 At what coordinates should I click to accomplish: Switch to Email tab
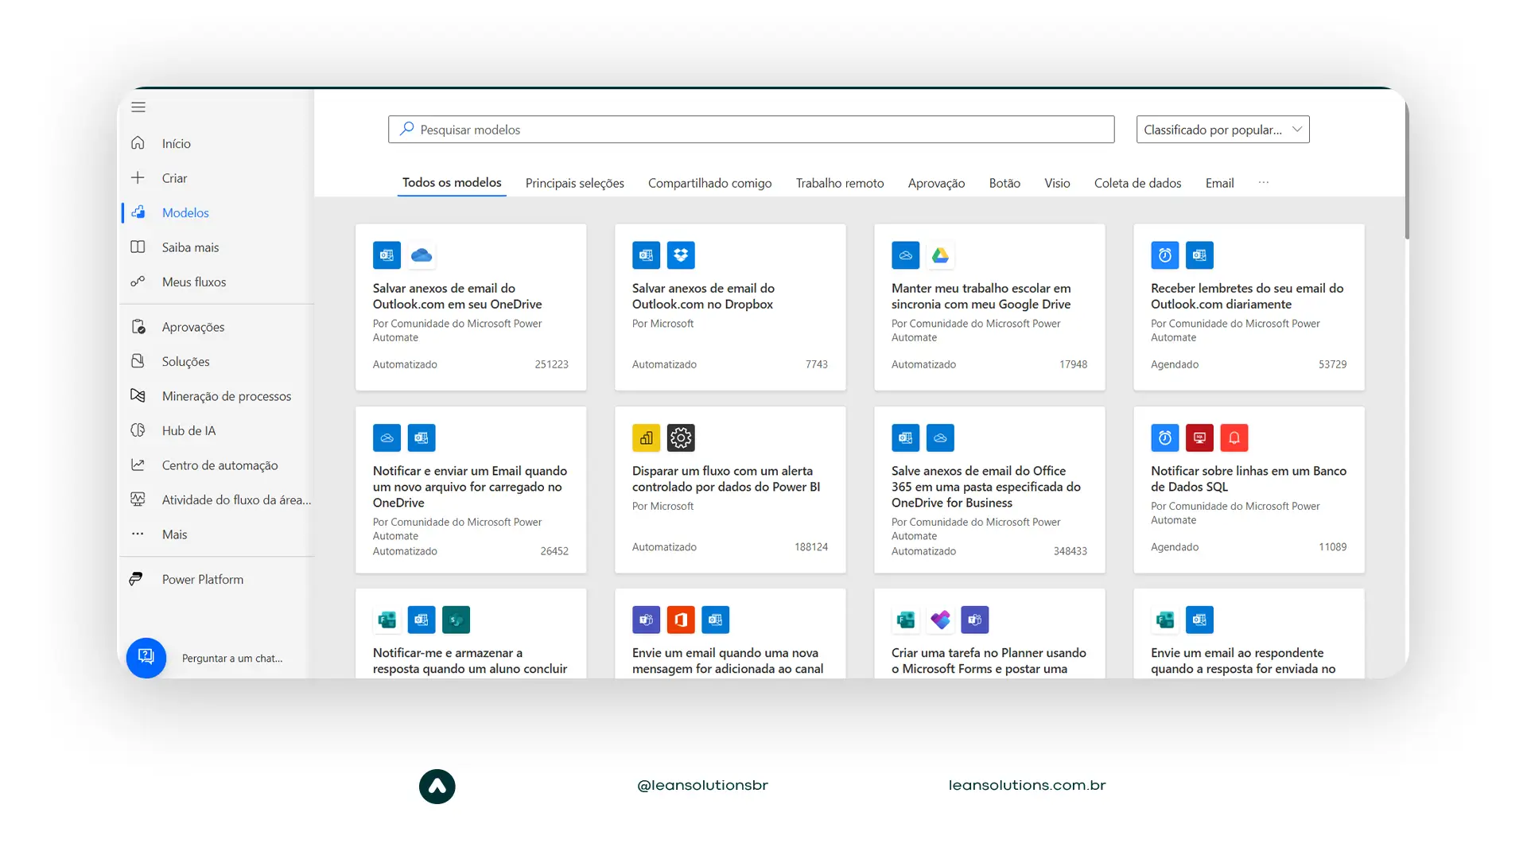tap(1219, 183)
